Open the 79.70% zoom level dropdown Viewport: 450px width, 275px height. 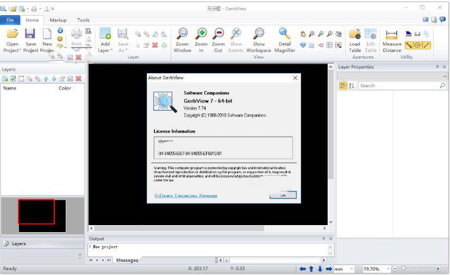point(388,268)
